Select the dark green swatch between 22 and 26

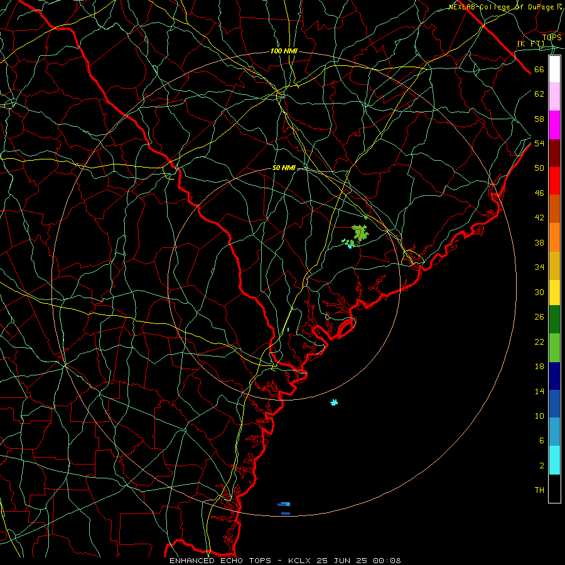pyautogui.click(x=554, y=320)
